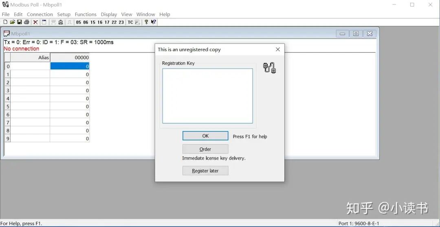440x227 pixels.
Task: Click function 06 write single register button
Action: pos(86,22)
